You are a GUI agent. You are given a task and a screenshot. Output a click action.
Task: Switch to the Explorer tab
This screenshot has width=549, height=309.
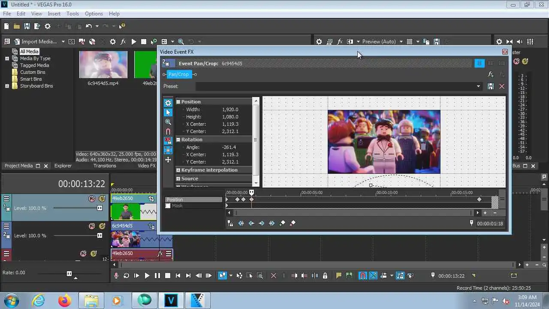click(63, 166)
